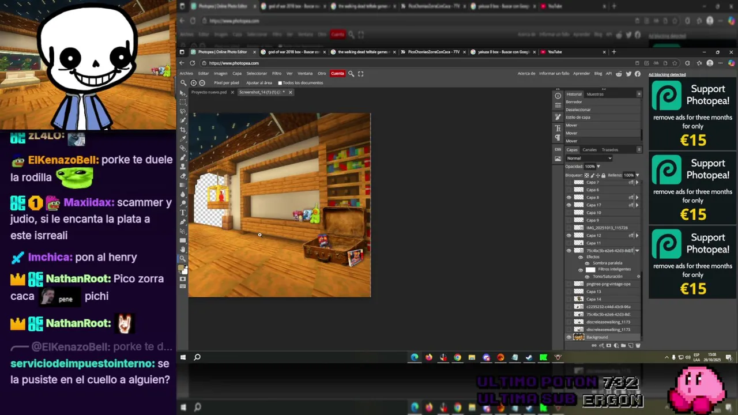The width and height of the screenshot is (738, 415).
Task: Open Windows taskbar search icon
Action: [x=197, y=357]
